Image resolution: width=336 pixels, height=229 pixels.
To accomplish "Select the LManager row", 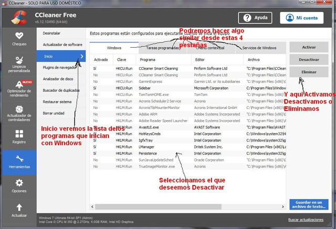I will (188, 147).
